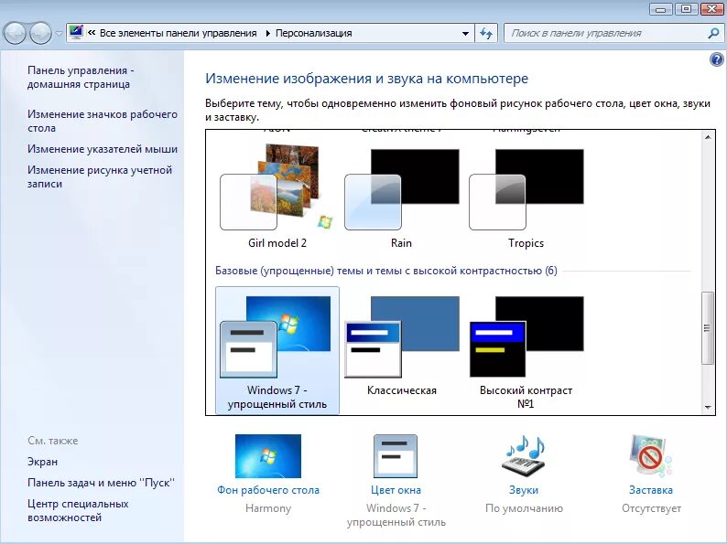
Task: Open 'Изменение значков рабочего стола' link
Action: [103, 121]
